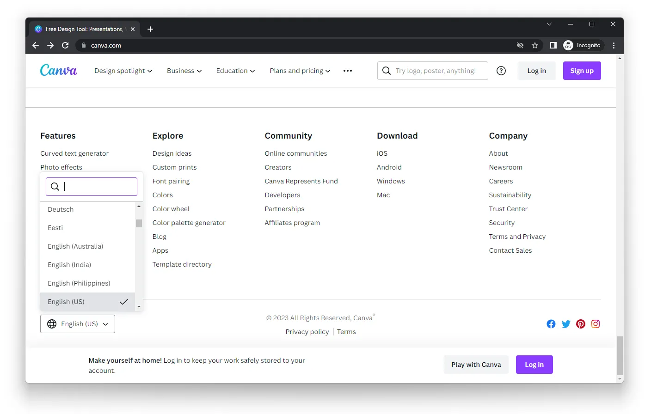Open the Contact Sales link
The height and width of the screenshot is (414, 651).
(x=510, y=250)
